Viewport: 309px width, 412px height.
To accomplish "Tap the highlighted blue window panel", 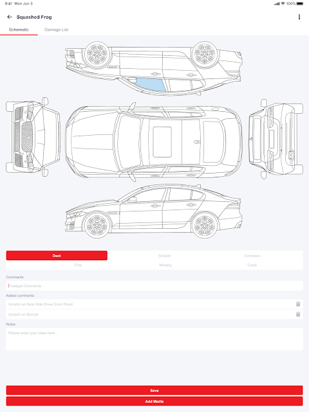I will click(150, 85).
